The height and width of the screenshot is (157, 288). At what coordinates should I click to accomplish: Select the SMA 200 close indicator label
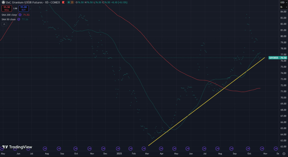9,15
